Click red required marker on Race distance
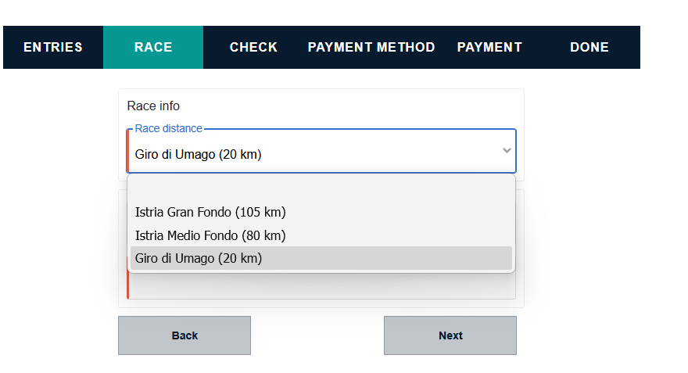Image resolution: width=688 pixels, height=373 pixels. pos(127,151)
